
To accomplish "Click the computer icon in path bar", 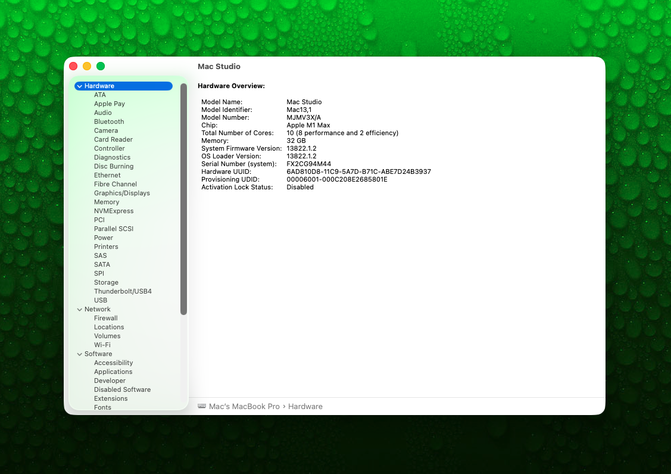I will pyautogui.click(x=202, y=406).
